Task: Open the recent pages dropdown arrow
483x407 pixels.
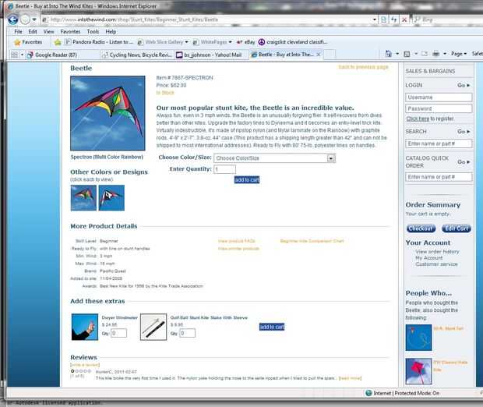Action: click(34, 19)
